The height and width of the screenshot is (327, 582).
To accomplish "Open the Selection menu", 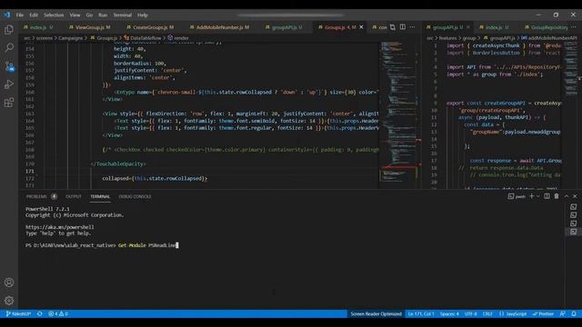I will 54,15.
